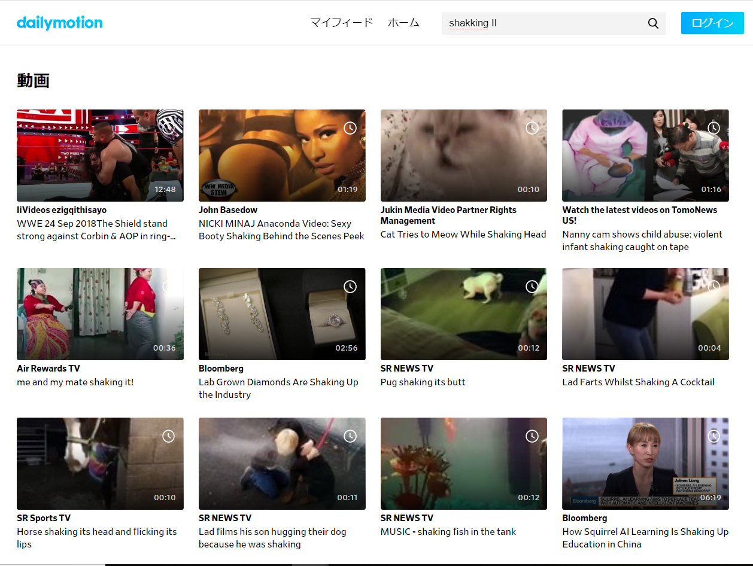Click watch-later clock on Cat Tries to Meow video
The image size is (753, 566).
[x=532, y=128]
